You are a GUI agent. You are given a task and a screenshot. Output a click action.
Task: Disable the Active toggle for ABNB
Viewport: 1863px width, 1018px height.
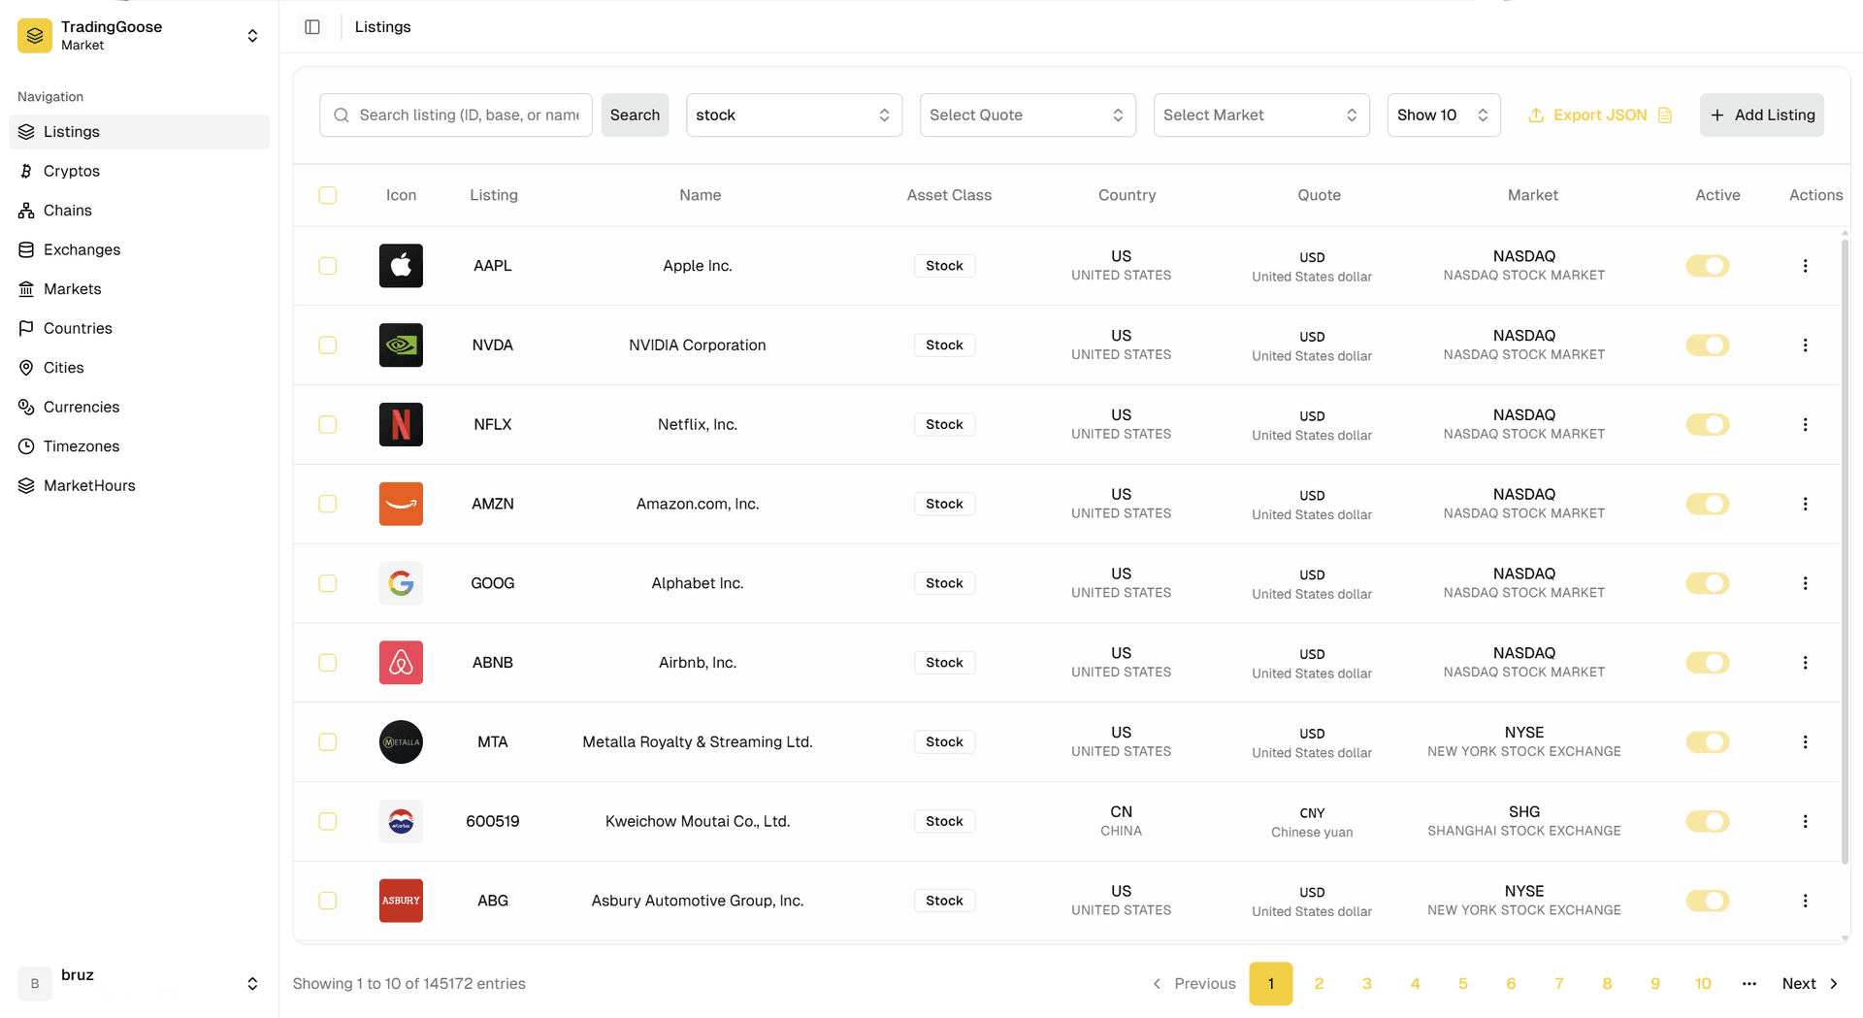[x=1708, y=663]
